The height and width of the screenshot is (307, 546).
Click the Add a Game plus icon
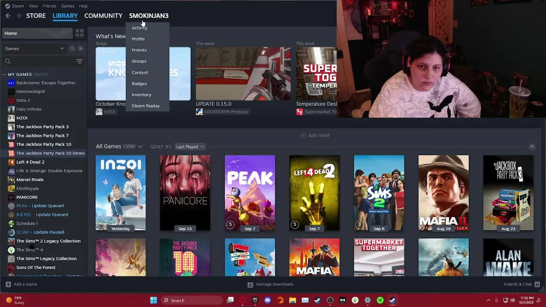(8, 284)
